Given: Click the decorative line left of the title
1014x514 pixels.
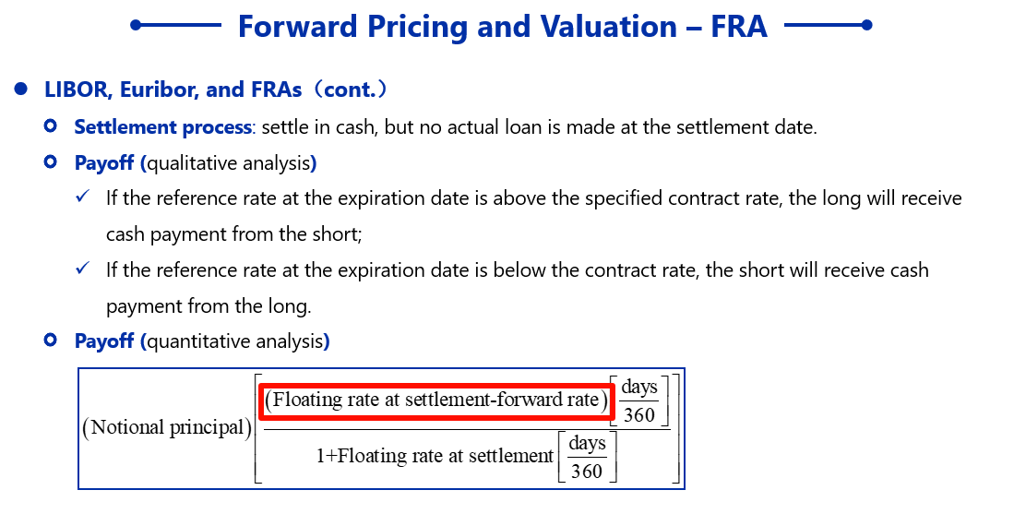Looking at the screenshot, I should pos(176,25).
